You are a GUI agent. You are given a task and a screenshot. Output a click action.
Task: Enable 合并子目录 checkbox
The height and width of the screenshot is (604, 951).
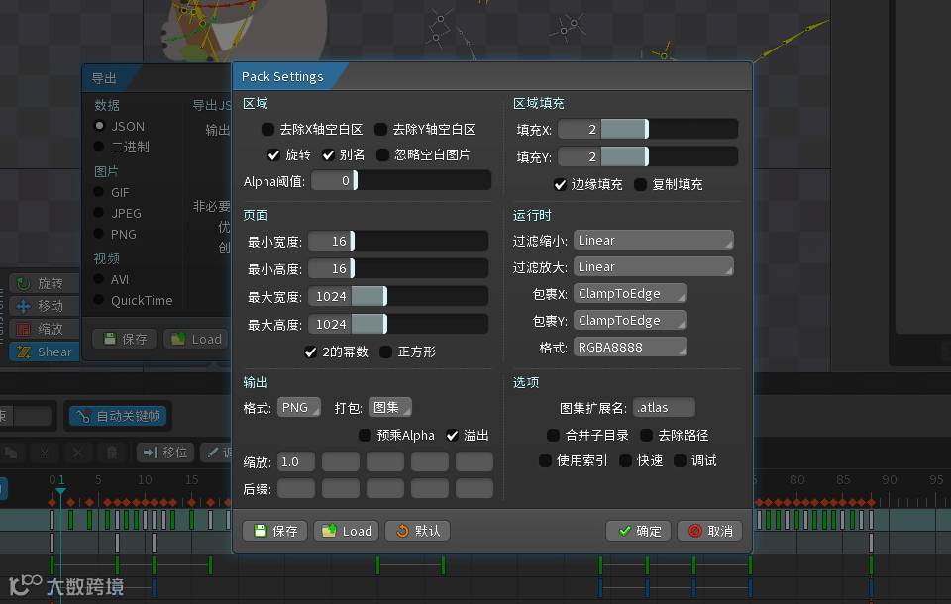click(x=553, y=435)
